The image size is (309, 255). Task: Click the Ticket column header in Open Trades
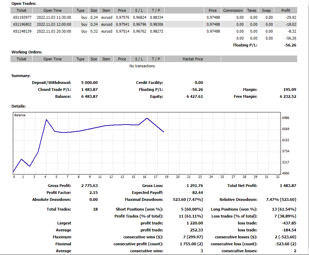[x=21, y=10]
